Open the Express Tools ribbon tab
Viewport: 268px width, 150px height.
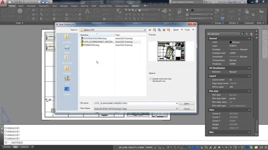106,6
